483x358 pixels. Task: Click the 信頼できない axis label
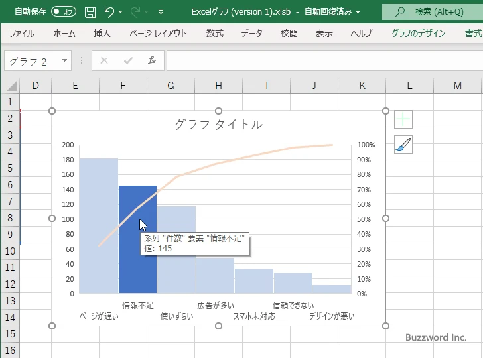293,306
